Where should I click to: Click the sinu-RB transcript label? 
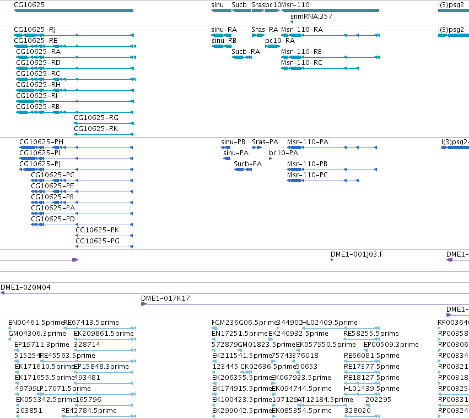click(x=224, y=41)
